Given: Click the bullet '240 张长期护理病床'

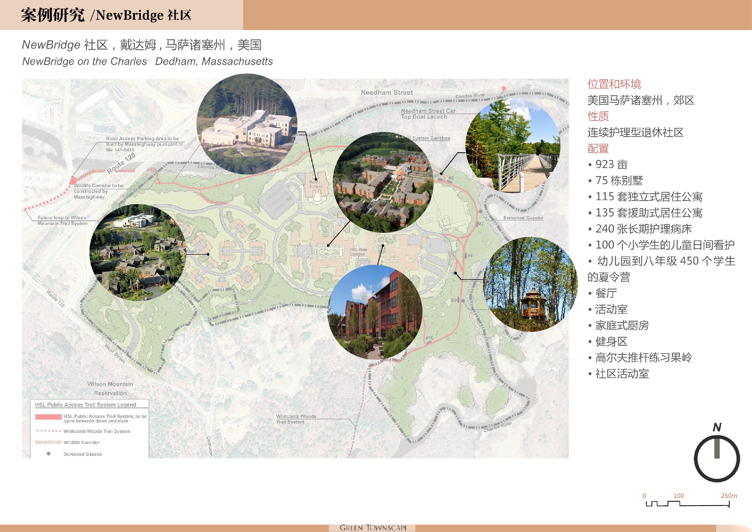Looking at the screenshot, I should pos(640,229).
